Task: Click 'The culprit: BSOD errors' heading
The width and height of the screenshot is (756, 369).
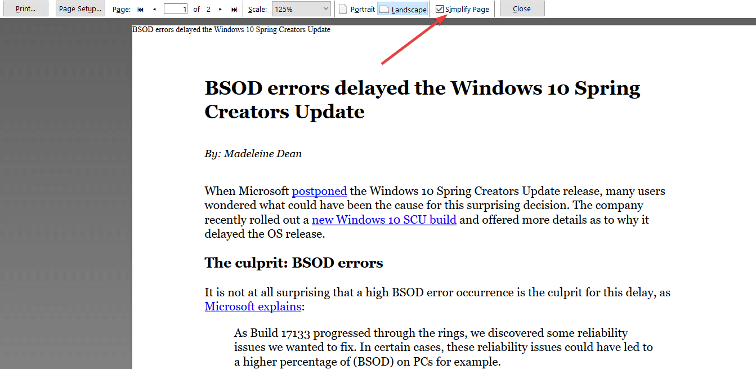Action: click(294, 263)
